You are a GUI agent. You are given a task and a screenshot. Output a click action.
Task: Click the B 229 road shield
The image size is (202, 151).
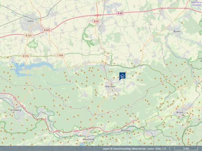29,35
